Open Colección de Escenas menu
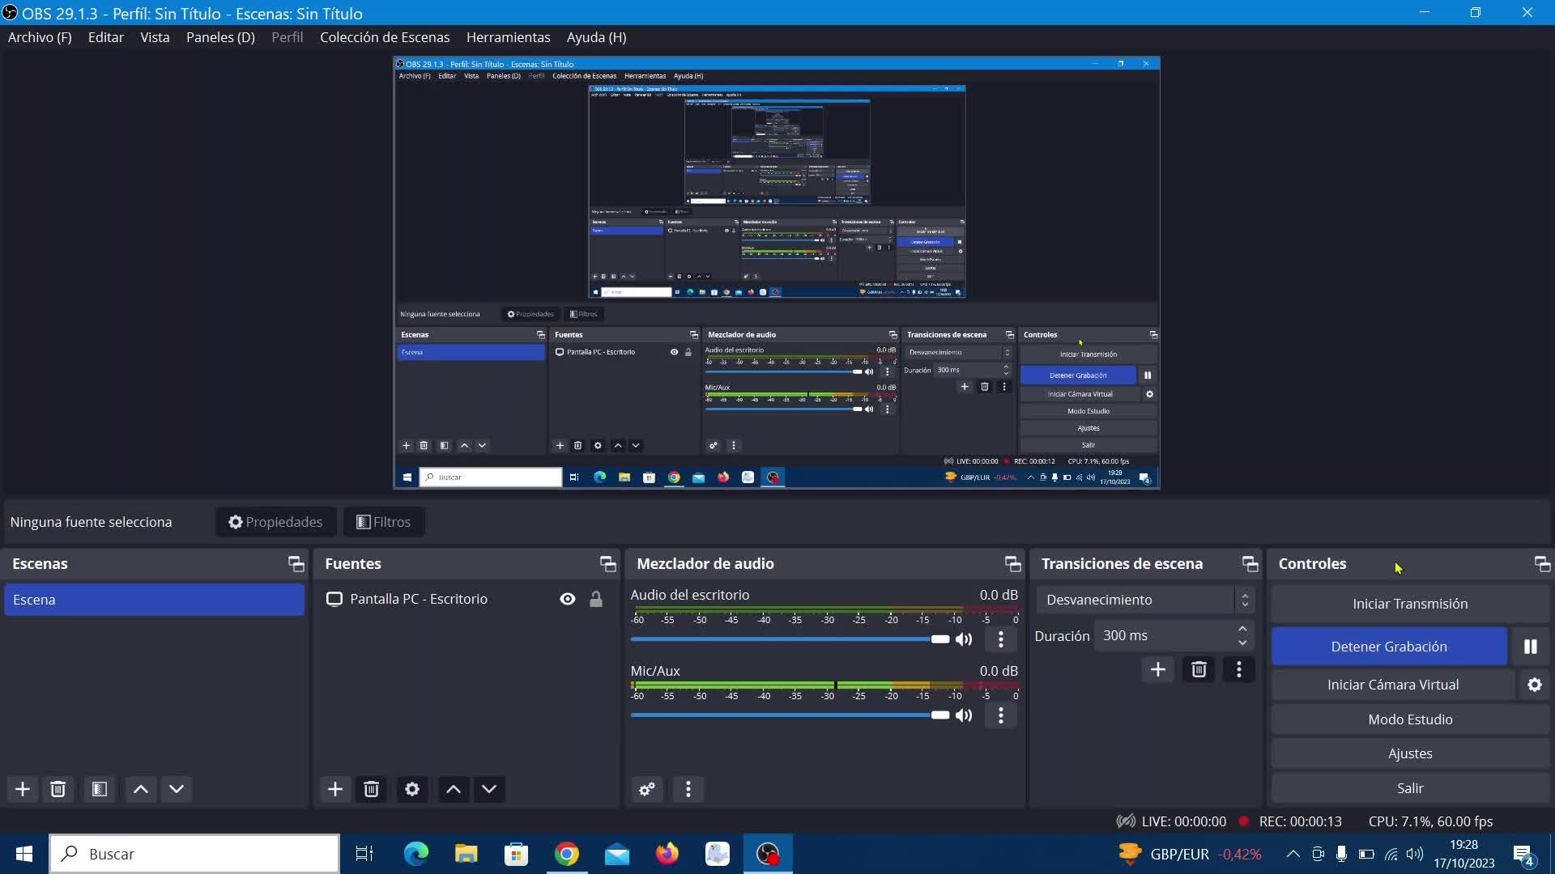The width and height of the screenshot is (1555, 874). (x=384, y=37)
